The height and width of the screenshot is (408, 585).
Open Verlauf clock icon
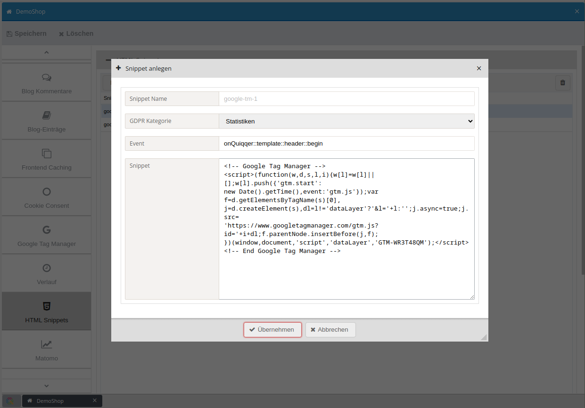pyautogui.click(x=46, y=268)
